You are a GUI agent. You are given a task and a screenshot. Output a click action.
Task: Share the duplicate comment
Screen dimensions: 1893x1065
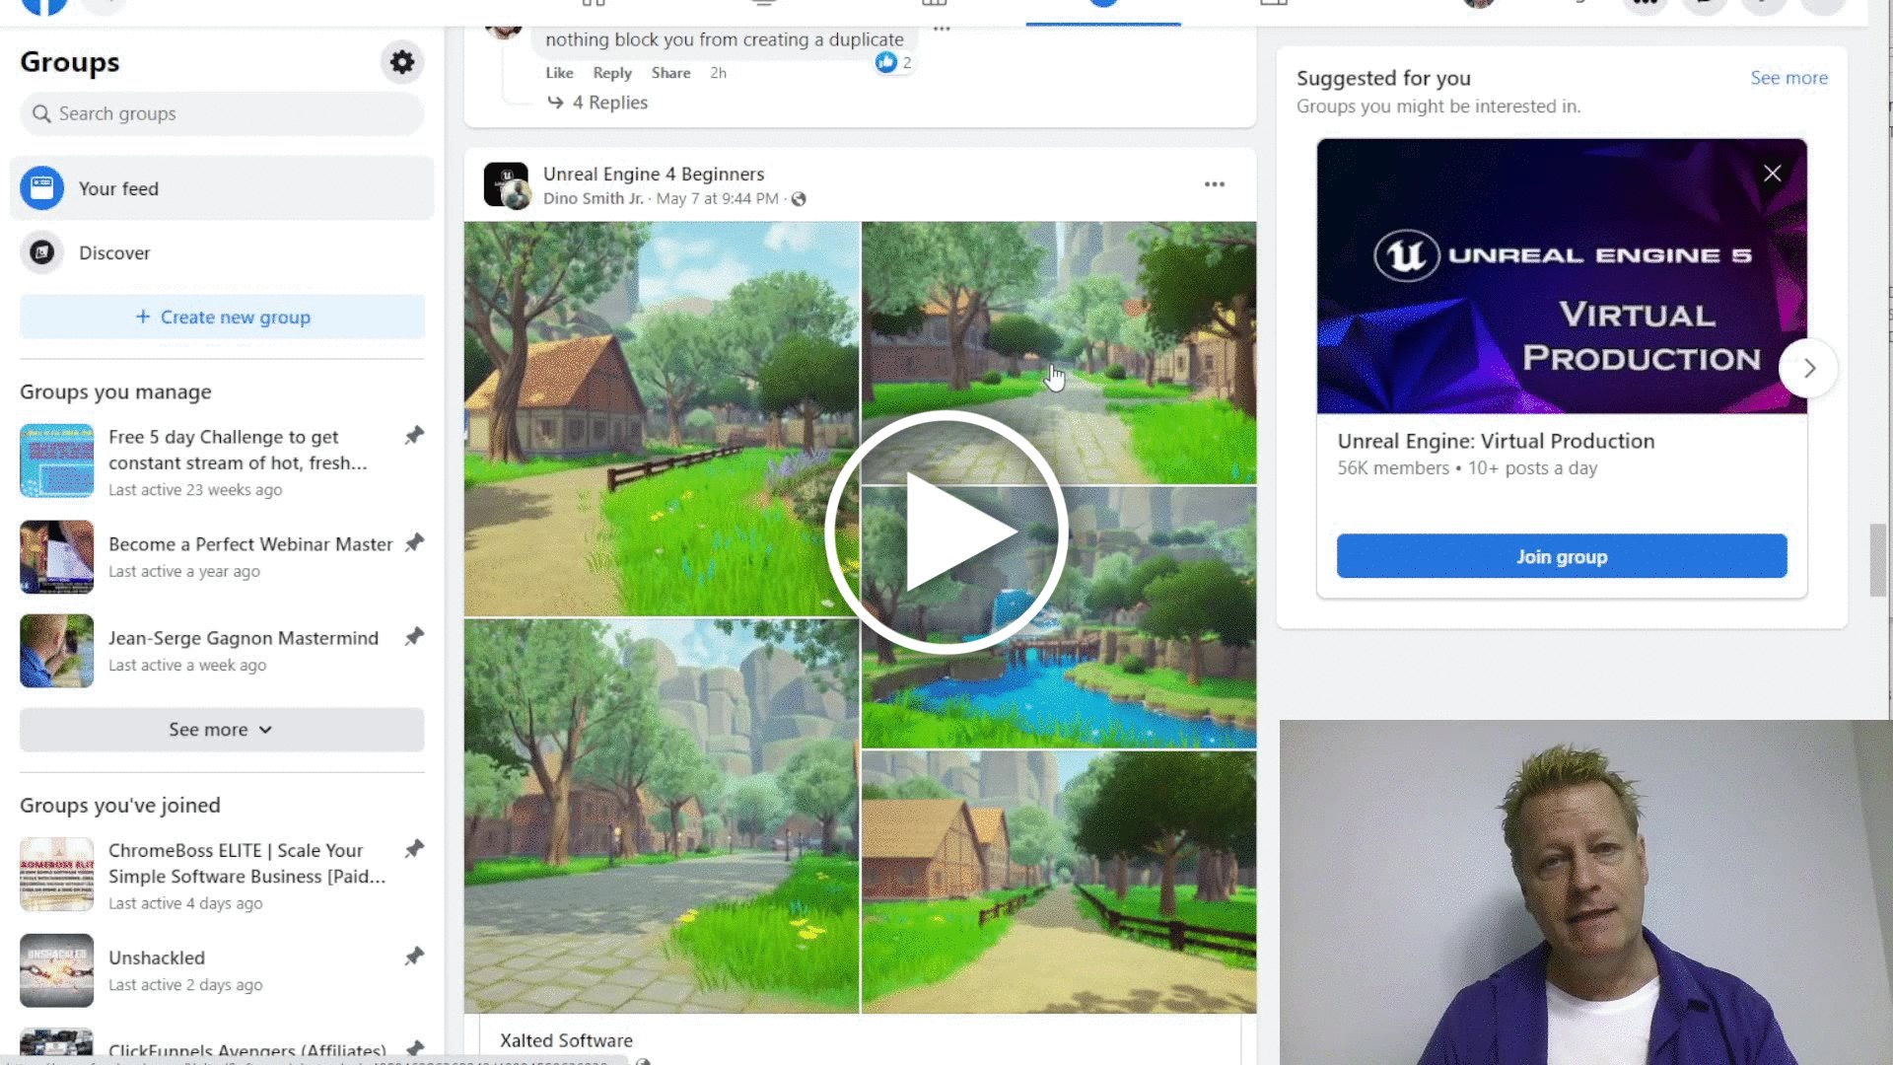click(670, 73)
